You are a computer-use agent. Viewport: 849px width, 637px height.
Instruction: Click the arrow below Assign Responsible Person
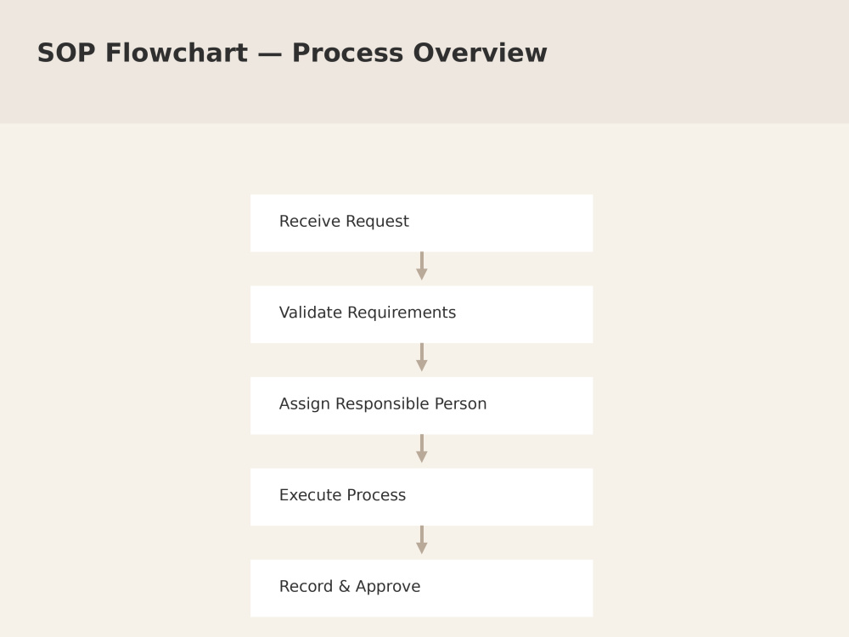(x=422, y=448)
